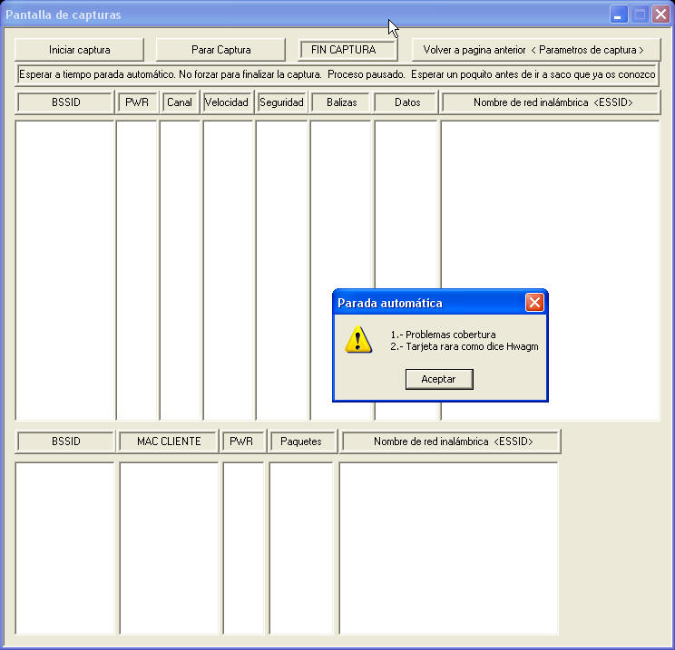The width and height of the screenshot is (675, 650).
Task: Click the empty MAC CLIENTE list box
Action: [169, 548]
